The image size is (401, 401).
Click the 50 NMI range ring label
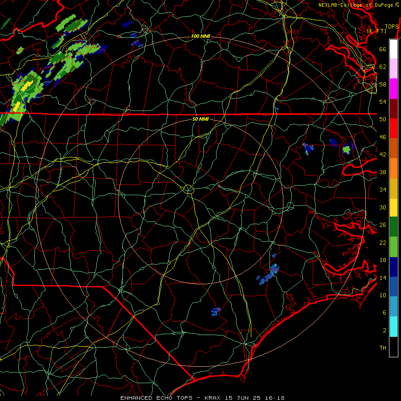[x=200, y=119]
